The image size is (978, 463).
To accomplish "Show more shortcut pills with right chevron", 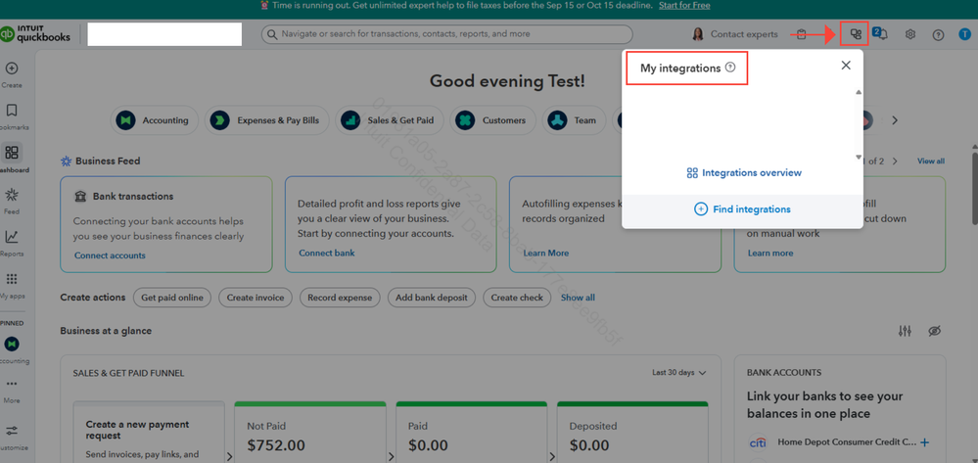I will [x=895, y=120].
